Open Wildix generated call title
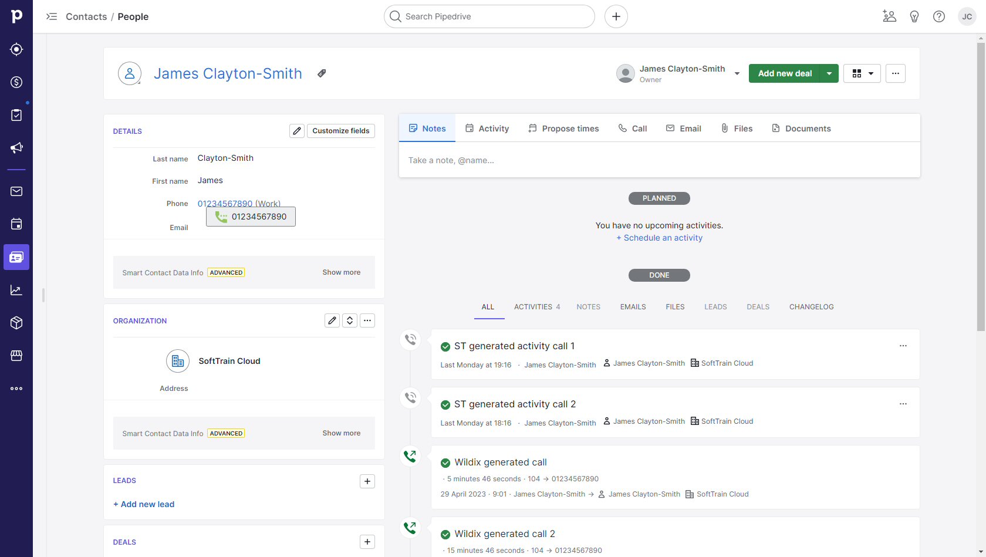This screenshot has width=986, height=557. (501, 463)
